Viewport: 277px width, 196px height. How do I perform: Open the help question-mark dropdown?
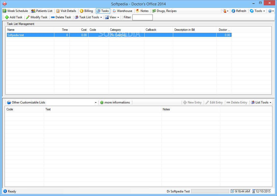pos(271,11)
